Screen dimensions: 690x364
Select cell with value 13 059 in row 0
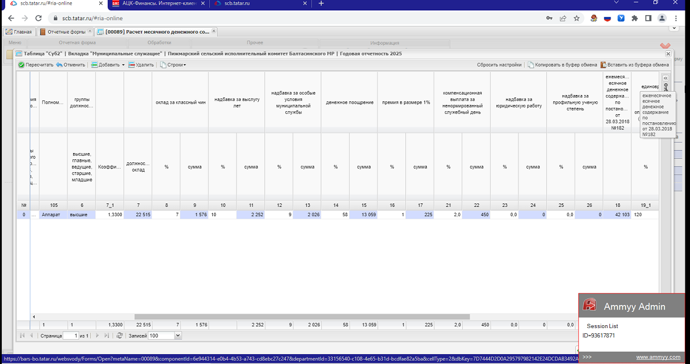pyautogui.click(x=363, y=215)
